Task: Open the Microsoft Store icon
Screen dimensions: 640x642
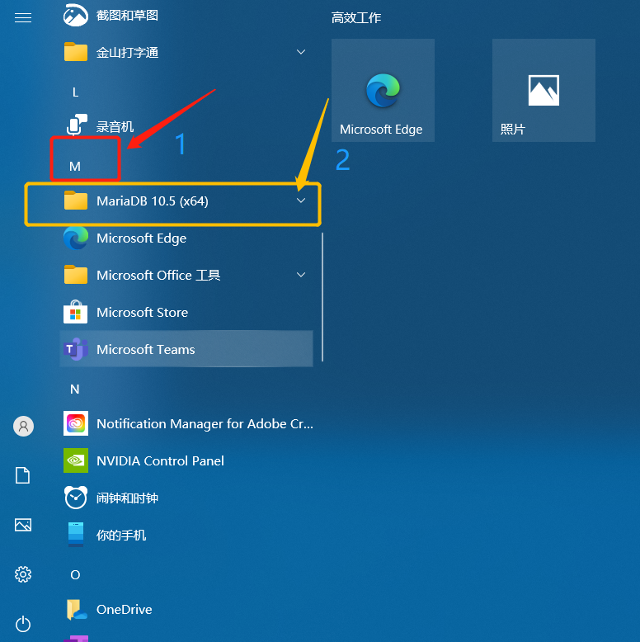Action: tap(76, 312)
